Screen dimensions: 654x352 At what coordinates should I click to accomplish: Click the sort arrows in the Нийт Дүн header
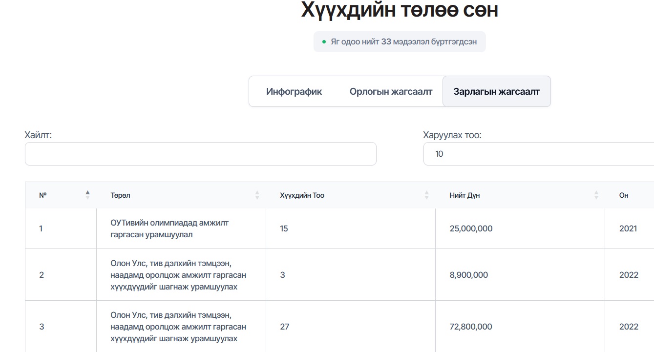coord(596,195)
